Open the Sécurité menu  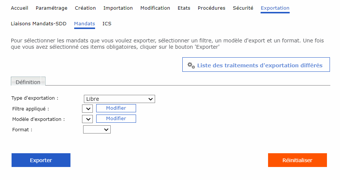243,8
